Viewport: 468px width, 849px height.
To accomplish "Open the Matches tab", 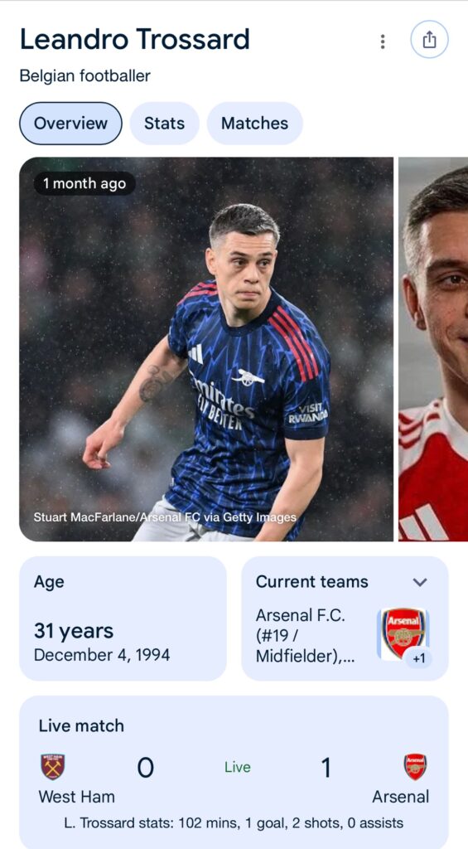I will [x=255, y=124].
